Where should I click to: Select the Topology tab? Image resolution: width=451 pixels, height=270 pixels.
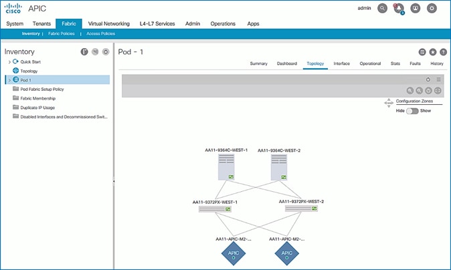(315, 63)
